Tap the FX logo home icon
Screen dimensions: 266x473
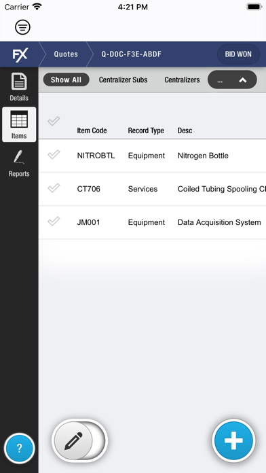20,54
